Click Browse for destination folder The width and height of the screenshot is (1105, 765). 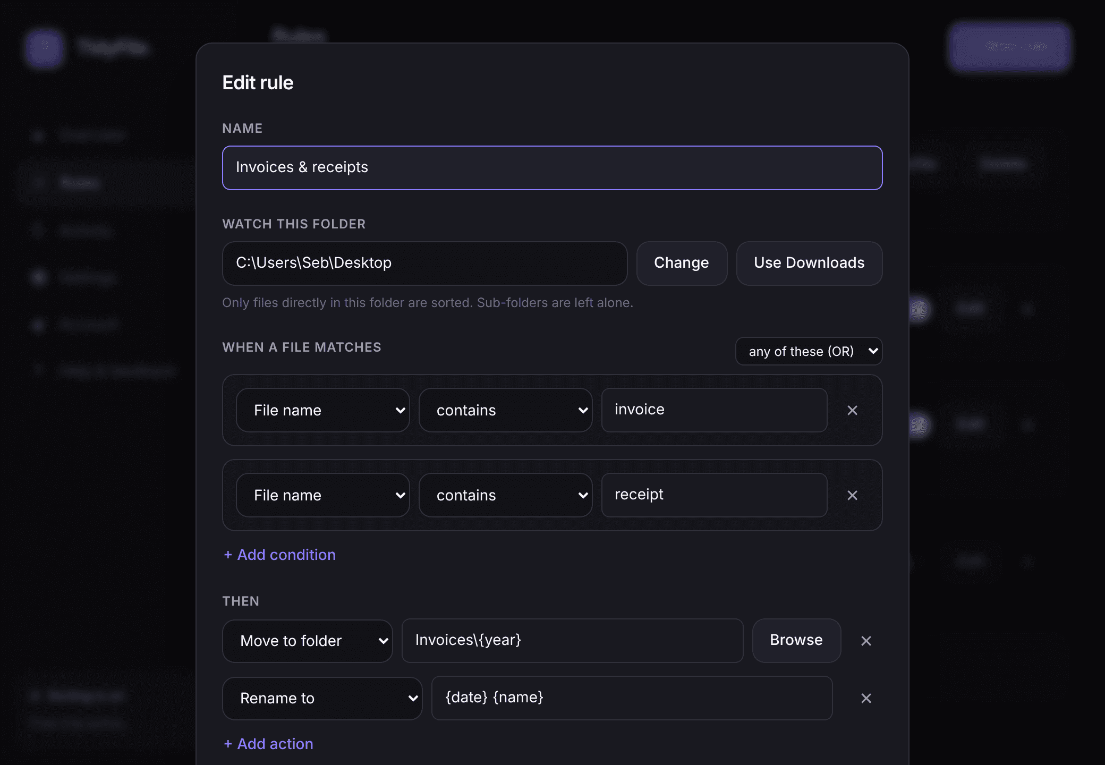point(796,640)
